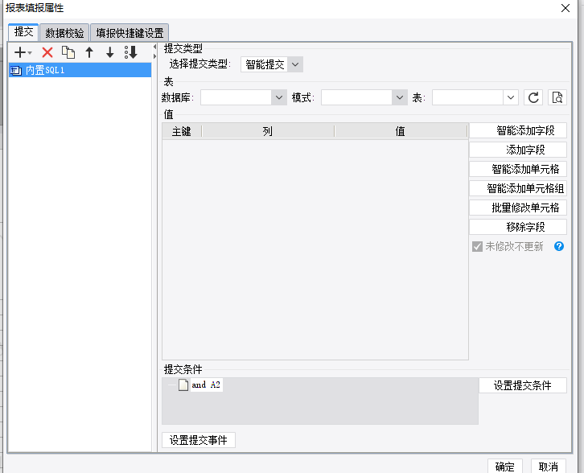The image size is (584, 473).
Task: Click the sort items icon
Action: [131, 52]
